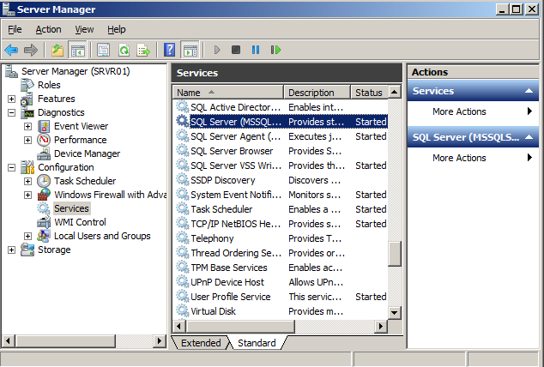Screen dimensions: 544x367
Task: Select the WMI Control icon
Action: [x=44, y=222]
